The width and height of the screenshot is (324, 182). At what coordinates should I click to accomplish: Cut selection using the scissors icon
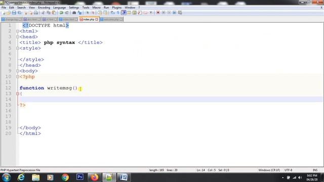pyautogui.click(x=43, y=13)
